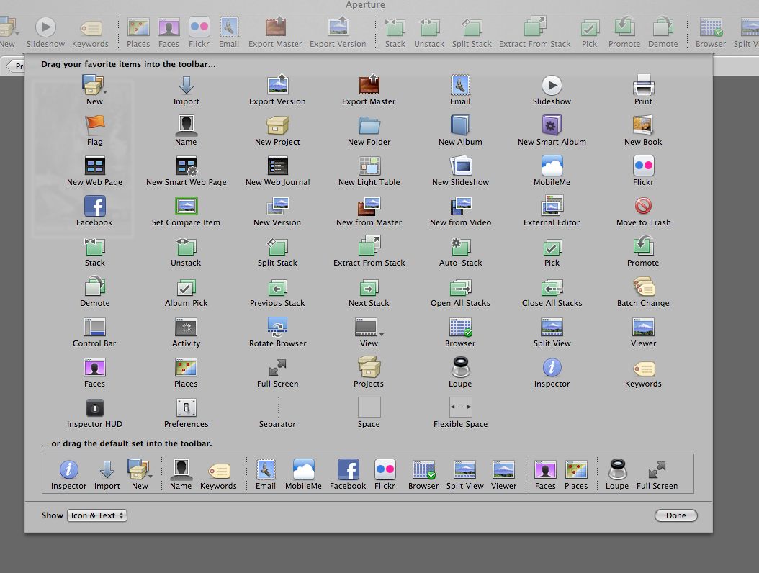Click the Facebook icon in the palette

pos(95,206)
